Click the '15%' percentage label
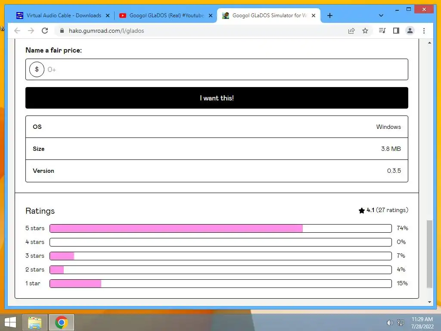 tap(402, 283)
